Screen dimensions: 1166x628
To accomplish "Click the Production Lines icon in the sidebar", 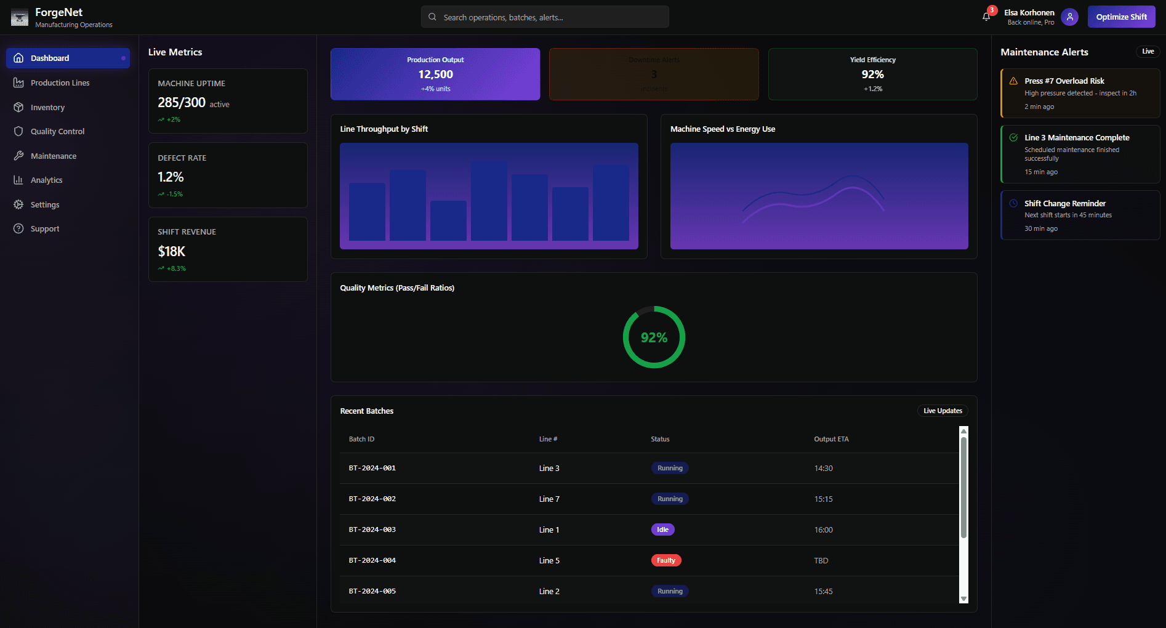I will tap(19, 83).
